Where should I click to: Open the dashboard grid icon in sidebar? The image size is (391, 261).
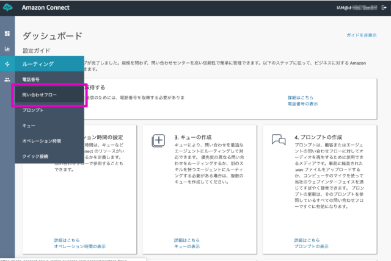pos(7,34)
